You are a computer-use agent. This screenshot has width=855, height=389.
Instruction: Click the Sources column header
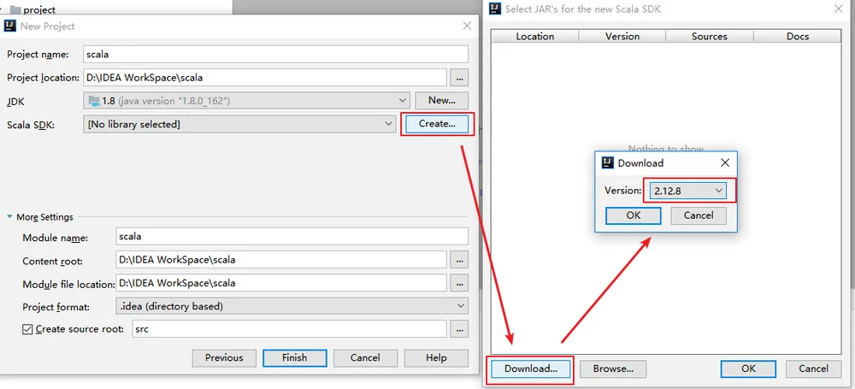tap(710, 36)
